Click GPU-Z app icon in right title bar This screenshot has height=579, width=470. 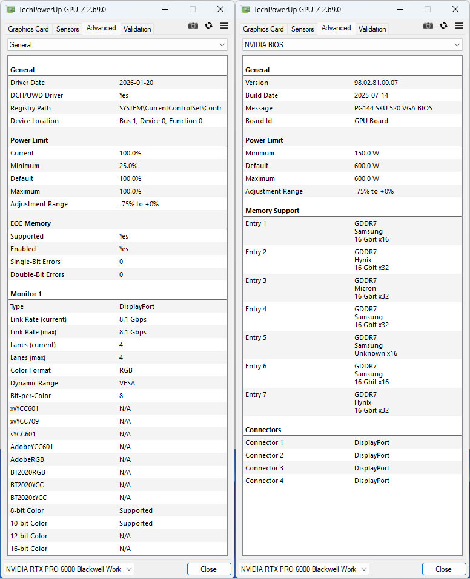[245, 9]
